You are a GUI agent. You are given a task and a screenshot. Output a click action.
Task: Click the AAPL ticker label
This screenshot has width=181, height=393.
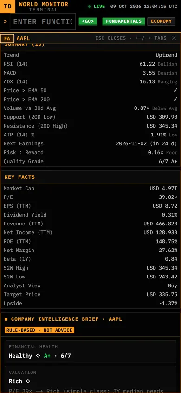coord(23,38)
